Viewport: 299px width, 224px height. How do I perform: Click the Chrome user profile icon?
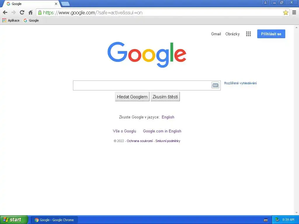[265, 2]
